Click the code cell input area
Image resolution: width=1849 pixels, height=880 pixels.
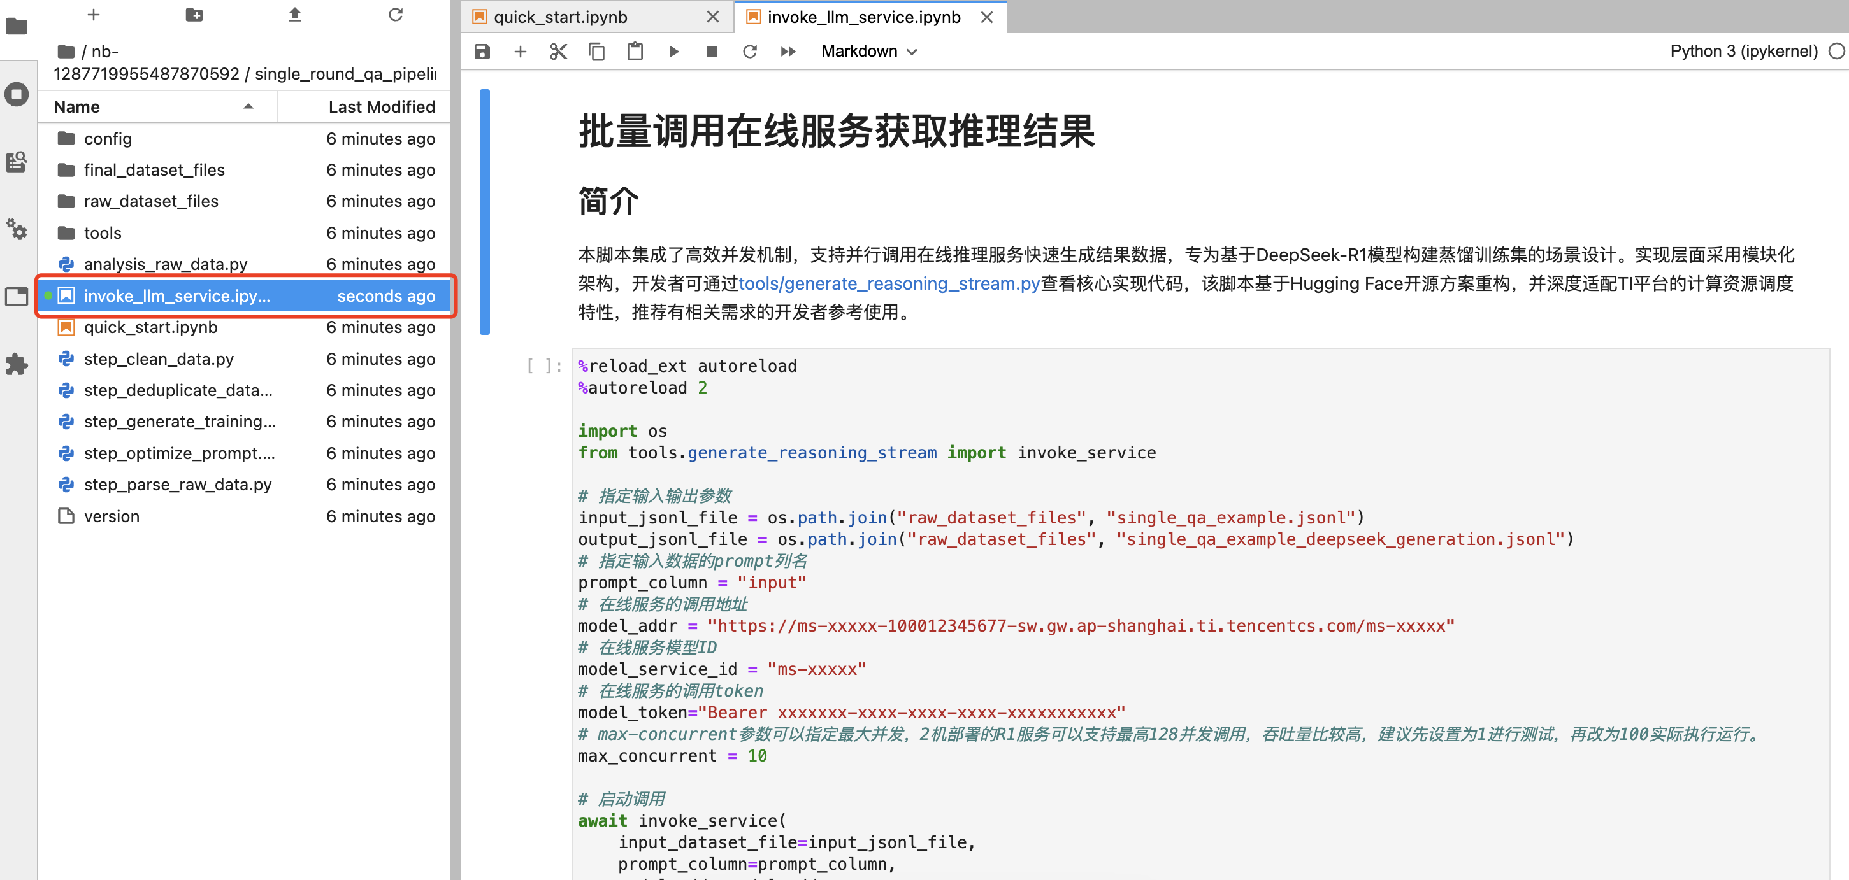pyautogui.click(x=1201, y=614)
